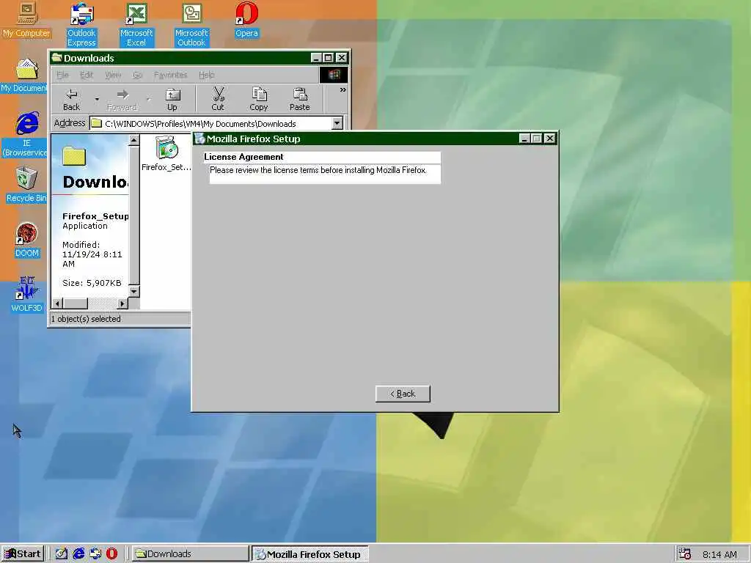This screenshot has height=563, width=751.
Task: Click the Windows logo throbber in Downloads
Action: pos(334,75)
